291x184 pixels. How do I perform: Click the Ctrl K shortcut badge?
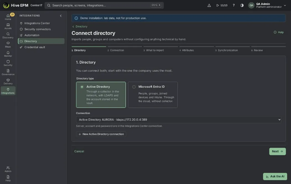coord(156,5)
